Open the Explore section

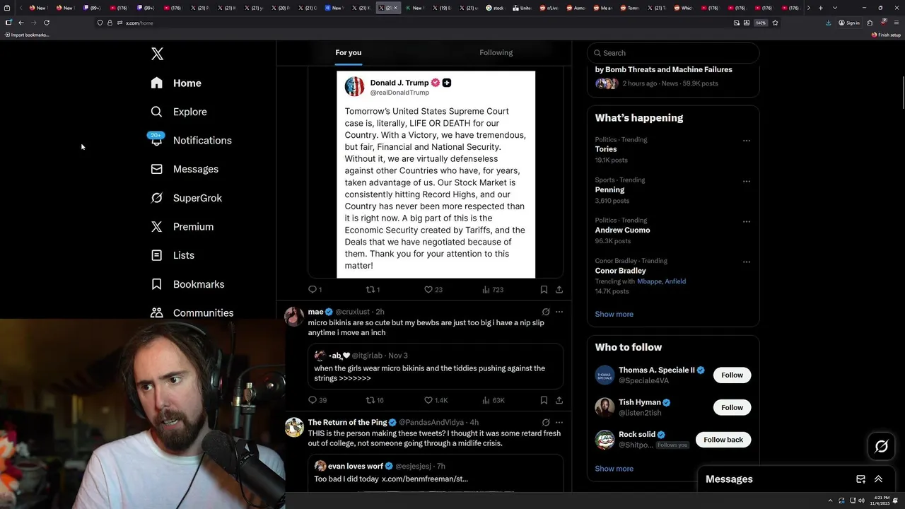tap(179, 112)
